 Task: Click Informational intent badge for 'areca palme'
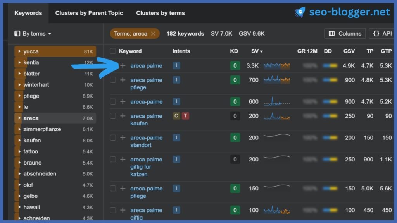pos(176,65)
